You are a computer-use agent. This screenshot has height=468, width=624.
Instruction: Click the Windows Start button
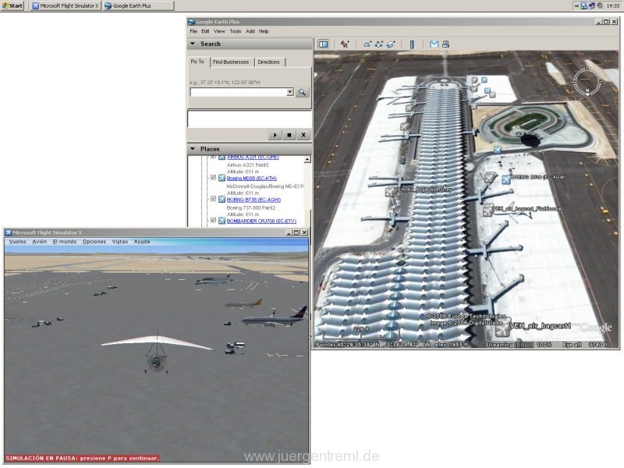12,5
